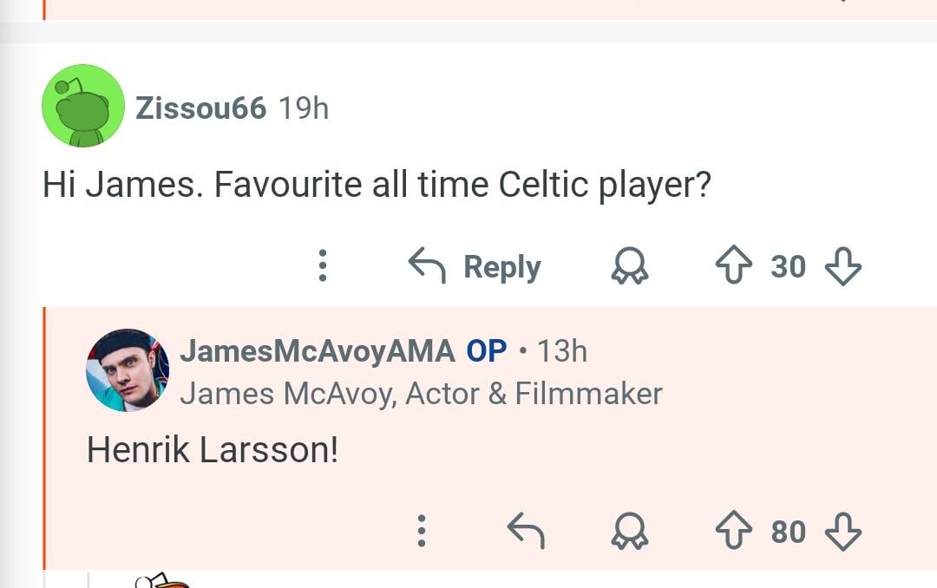Award the Henrik Larsson reply
This screenshot has height=588, width=937.
point(630,531)
